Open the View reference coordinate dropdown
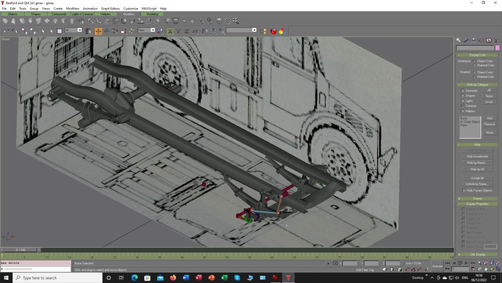502x283 pixels. 146,30
